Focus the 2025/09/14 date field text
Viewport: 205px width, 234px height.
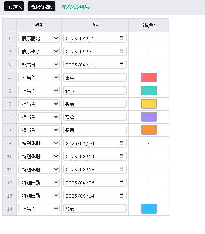coord(80,196)
